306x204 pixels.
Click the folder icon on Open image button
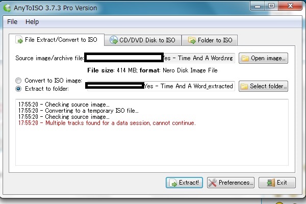click(x=245, y=59)
